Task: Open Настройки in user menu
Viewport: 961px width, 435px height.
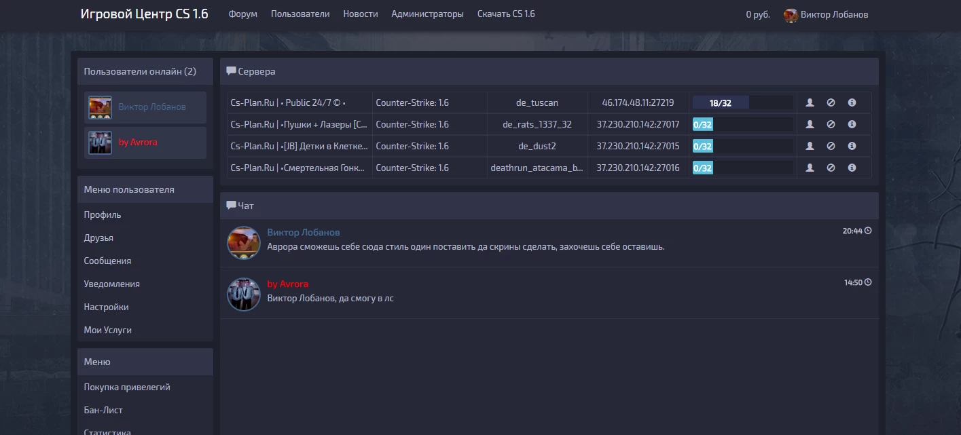Action: tap(106, 307)
